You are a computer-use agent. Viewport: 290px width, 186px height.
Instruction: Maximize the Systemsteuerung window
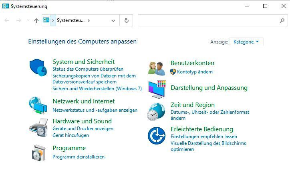(265, 6)
